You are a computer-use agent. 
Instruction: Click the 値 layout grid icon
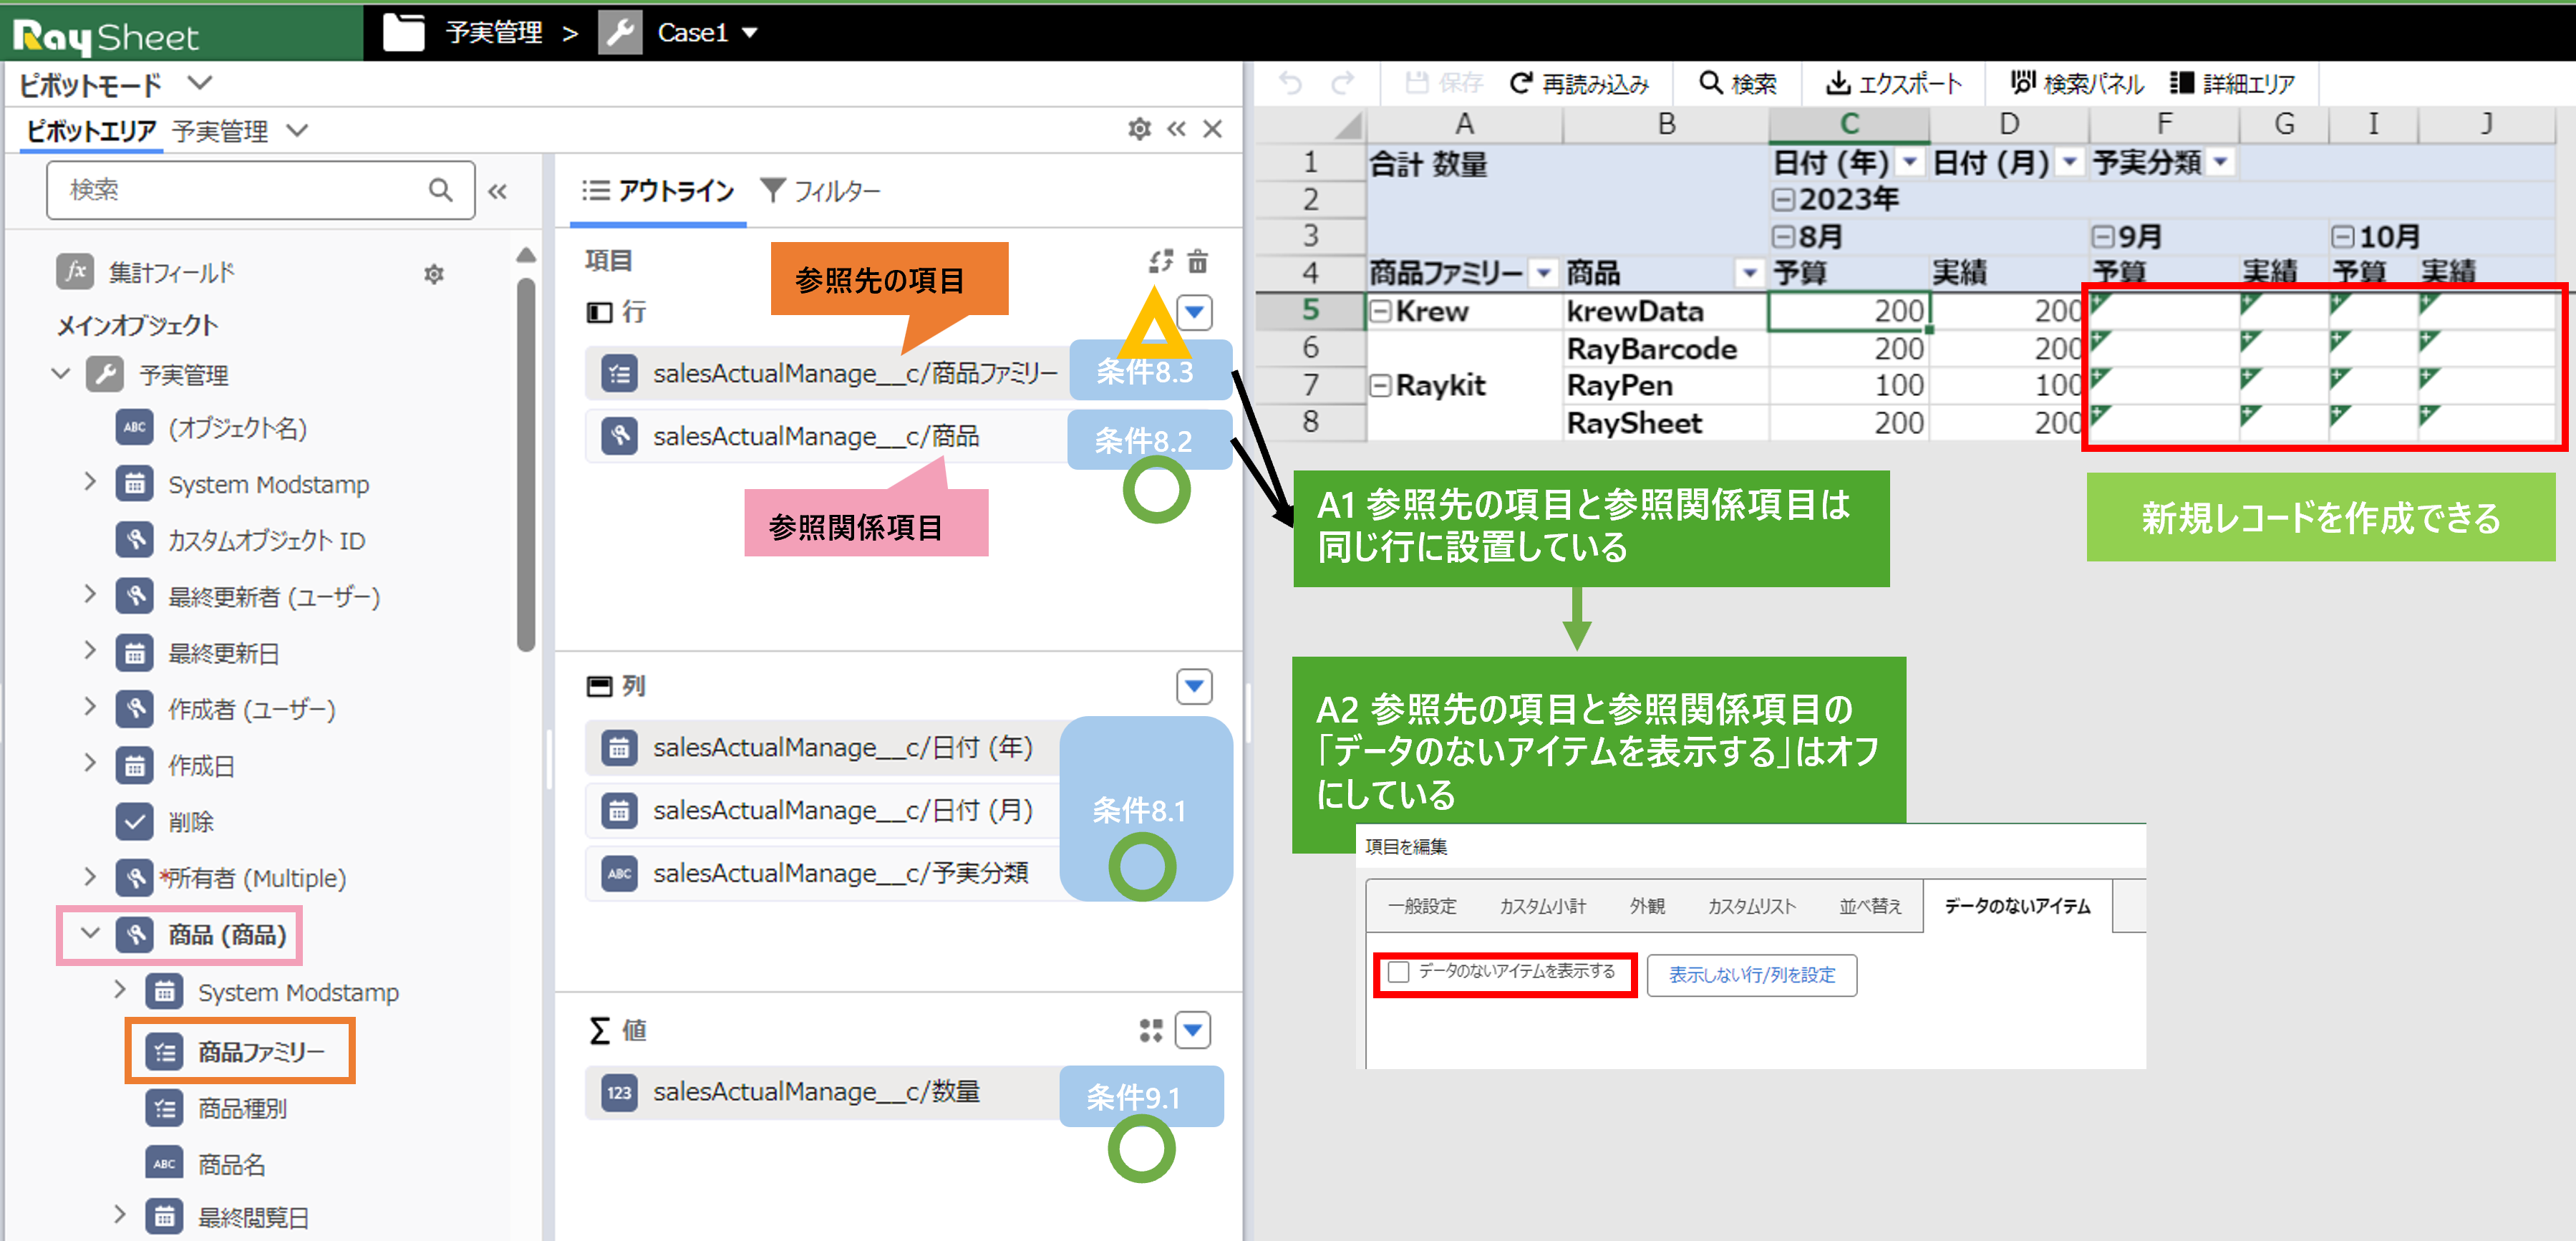1150,1030
